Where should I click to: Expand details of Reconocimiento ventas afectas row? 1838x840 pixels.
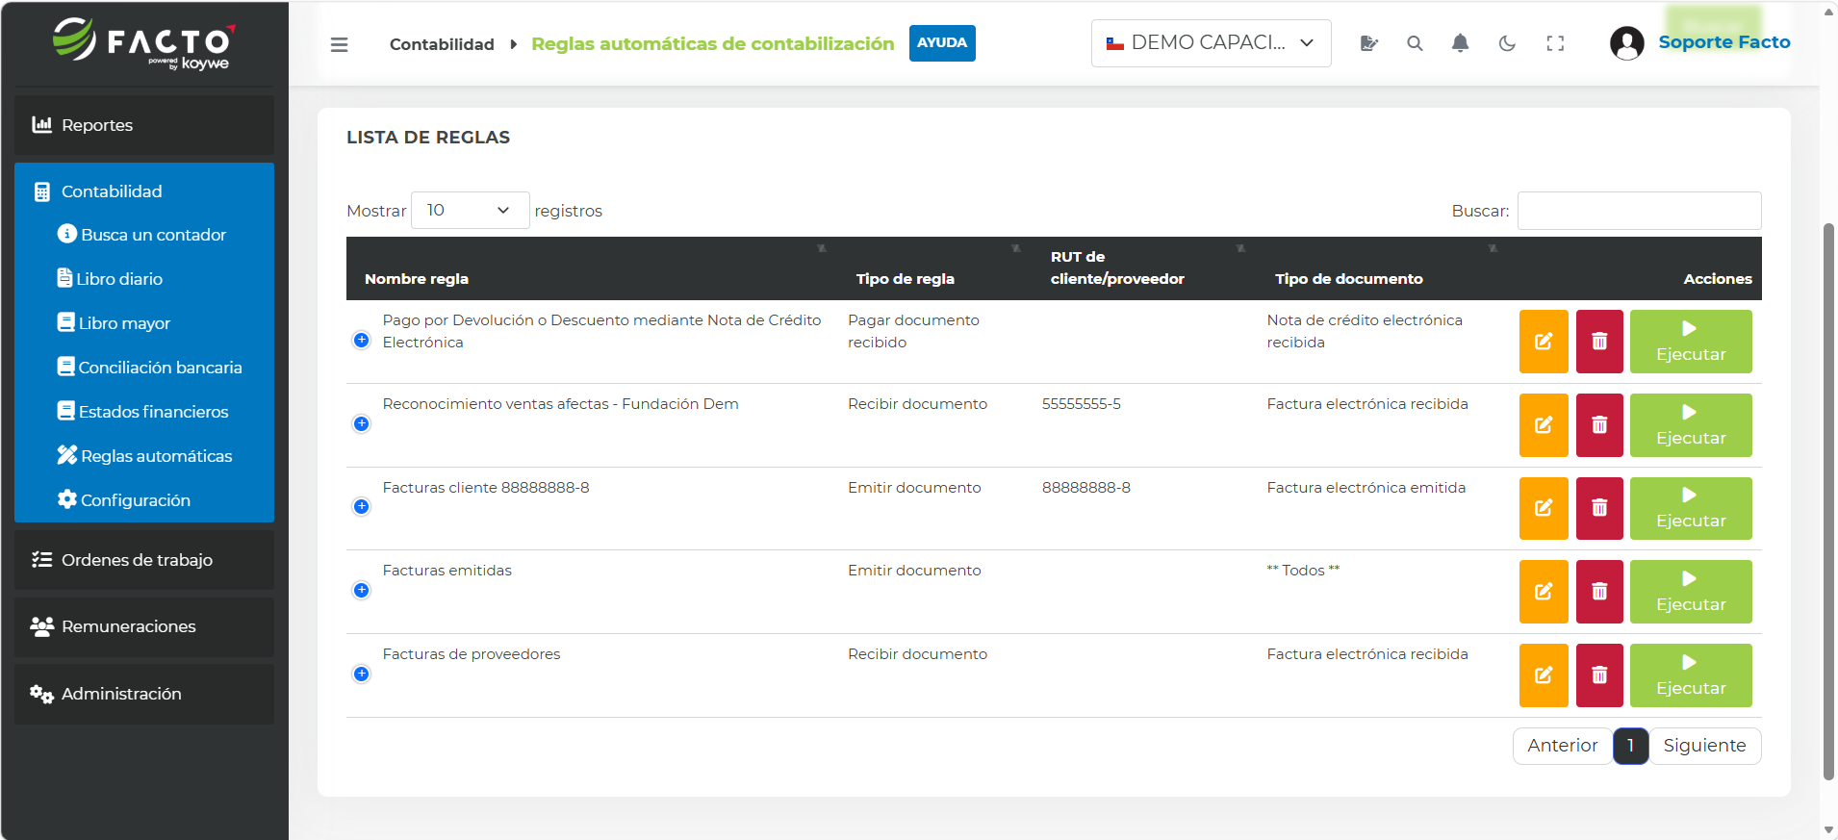coord(361,423)
